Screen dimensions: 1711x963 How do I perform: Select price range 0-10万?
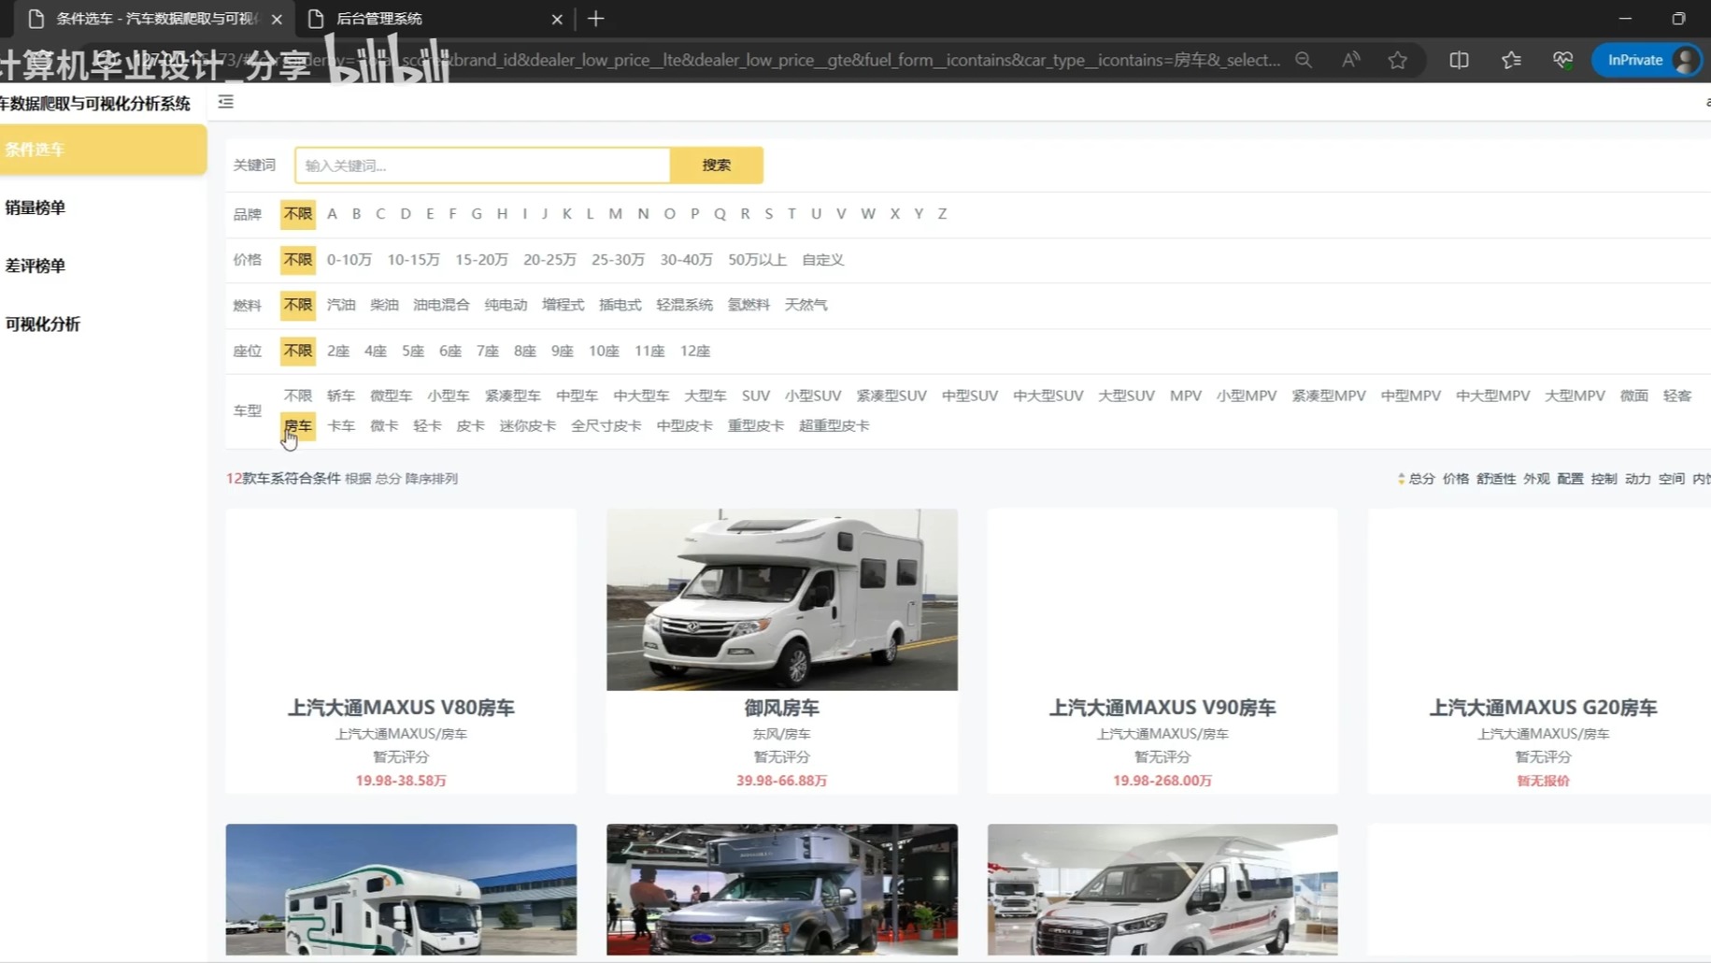[x=349, y=260]
